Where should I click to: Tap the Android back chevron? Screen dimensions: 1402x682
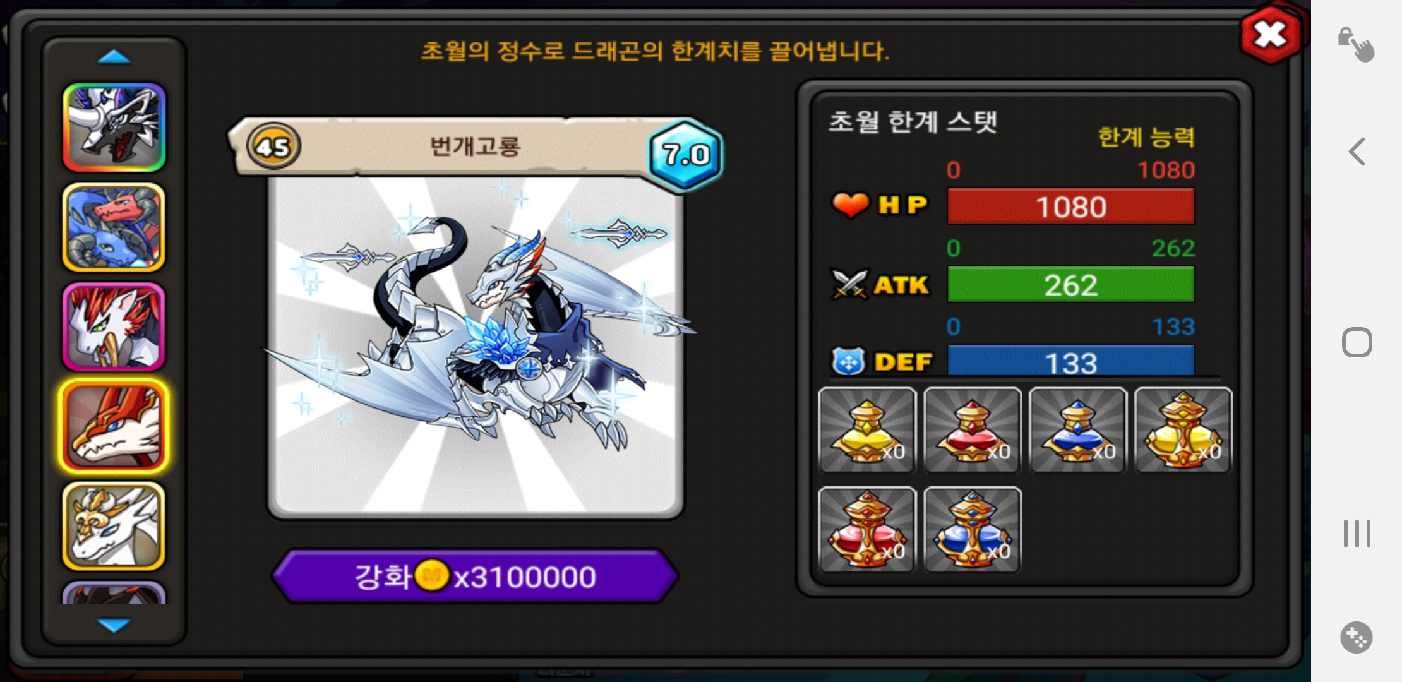tap(1357, 152)
